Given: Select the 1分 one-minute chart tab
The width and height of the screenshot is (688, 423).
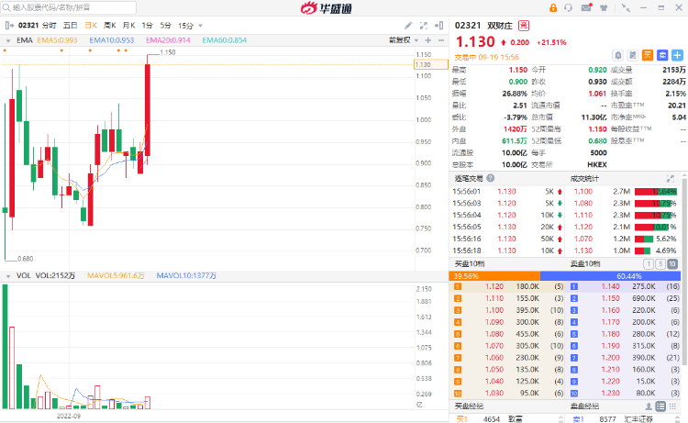Looking at the screenshot, I should pyautogui.click(x=147, y=26).
